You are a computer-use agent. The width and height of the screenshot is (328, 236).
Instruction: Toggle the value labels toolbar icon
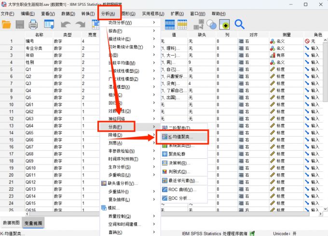[x=199, y=25]
